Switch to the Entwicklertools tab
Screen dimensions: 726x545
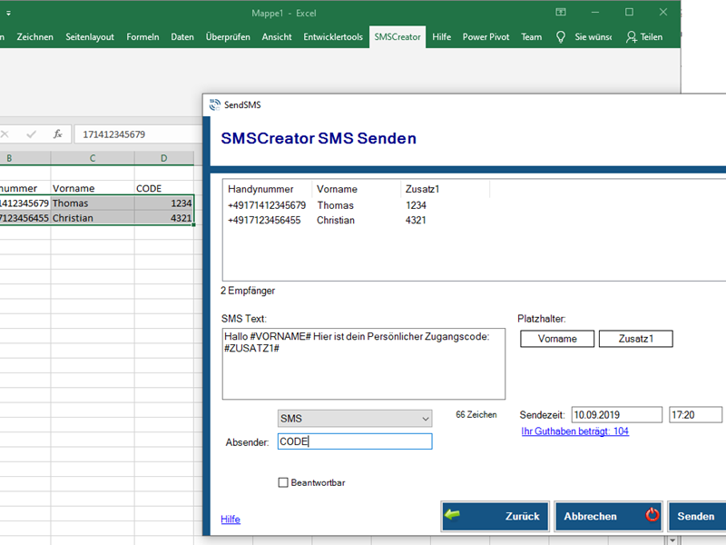click(333, 37)
